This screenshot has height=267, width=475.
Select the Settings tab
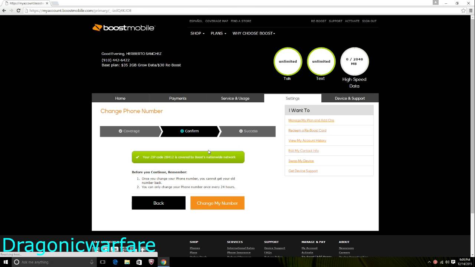pyautogui.click(x=292, y=98)
